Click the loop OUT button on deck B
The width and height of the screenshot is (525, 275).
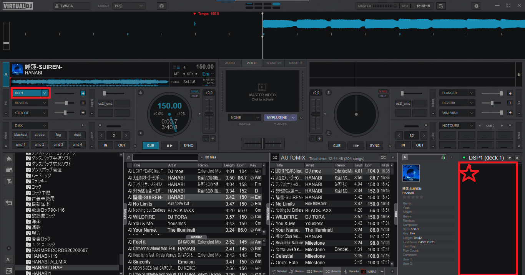[420, 145]
